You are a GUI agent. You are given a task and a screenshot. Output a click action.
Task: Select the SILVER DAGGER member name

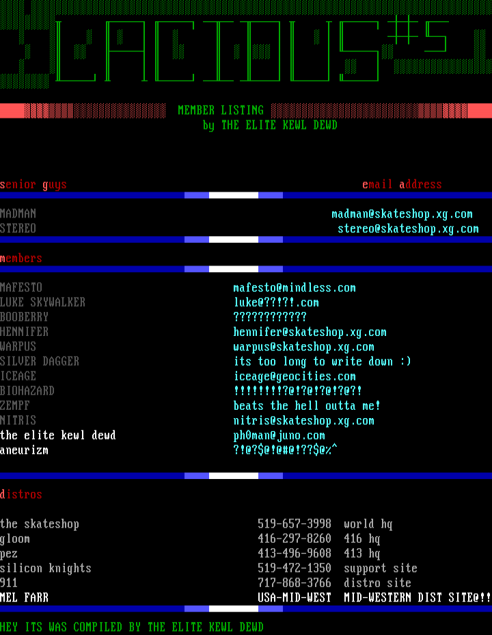(40, 361)
